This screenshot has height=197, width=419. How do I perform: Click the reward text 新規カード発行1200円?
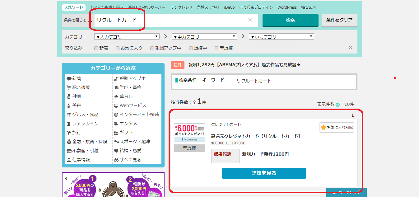(265, 154)
